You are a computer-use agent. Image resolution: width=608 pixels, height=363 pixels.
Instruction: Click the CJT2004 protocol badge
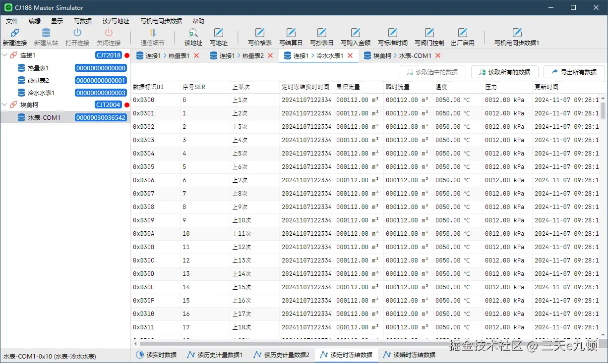point(109,105)
